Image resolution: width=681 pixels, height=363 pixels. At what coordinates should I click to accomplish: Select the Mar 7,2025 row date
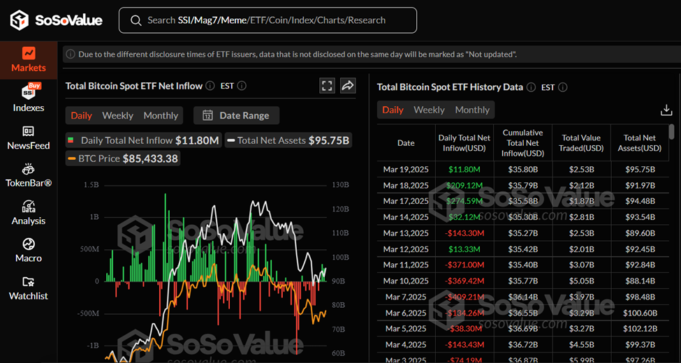click(x=406, y=297)
